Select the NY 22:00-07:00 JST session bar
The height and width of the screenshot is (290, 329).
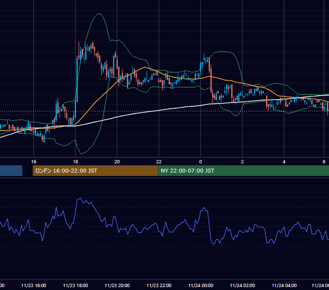(243, 171)
